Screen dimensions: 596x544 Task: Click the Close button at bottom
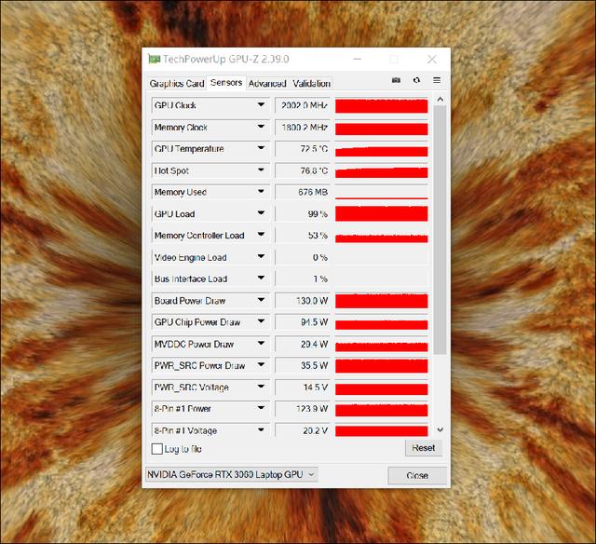point(417,476)
